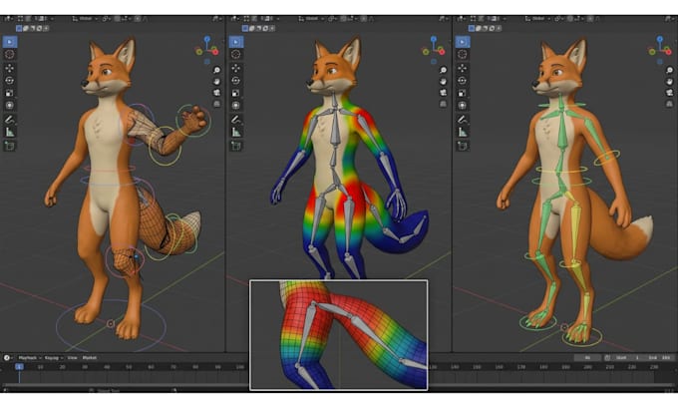Image resolution: width=678 pixels, height=408 pixels.
Task: Open the Global orientation dropdown in left viewport
Action: pyautogui.click(x=85, y=19)
